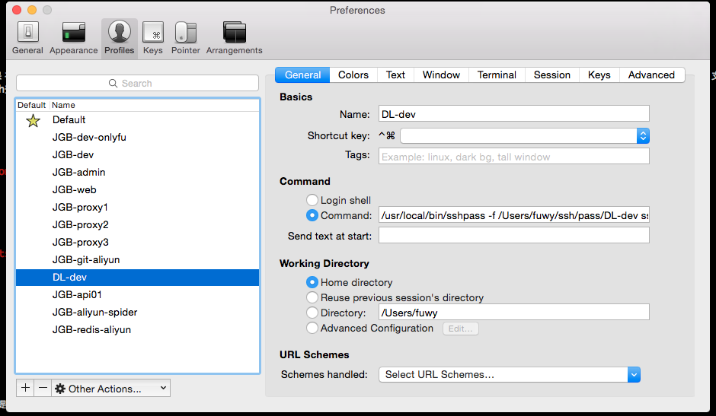Open the Arrangements preferences icon
The height and width of the screenshot is (416, 716).
[x=234, y=37]
